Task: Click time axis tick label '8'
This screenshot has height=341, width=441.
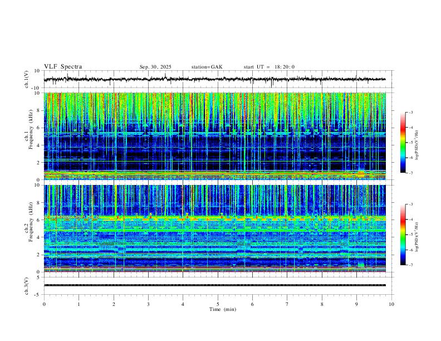Action: 322,304
